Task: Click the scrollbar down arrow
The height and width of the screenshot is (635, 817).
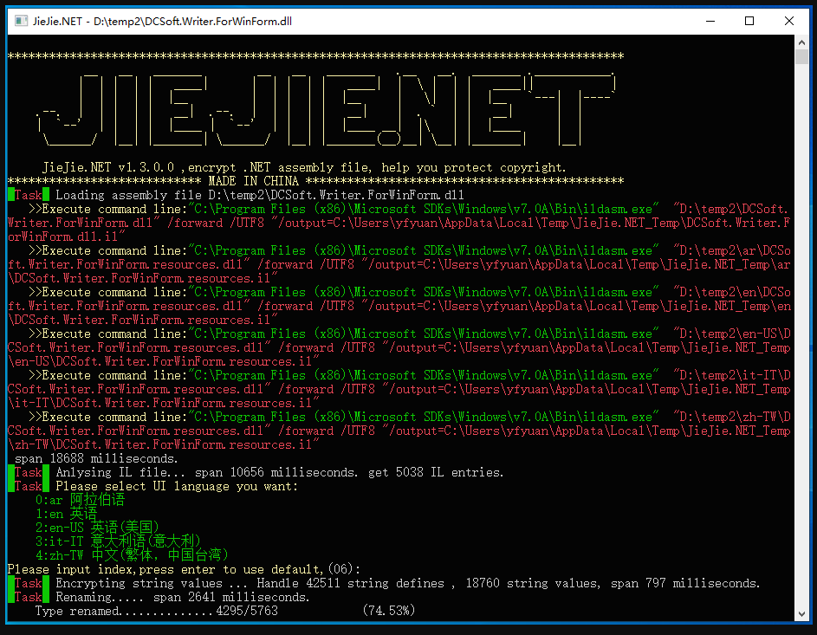Action: coord(802,613)
